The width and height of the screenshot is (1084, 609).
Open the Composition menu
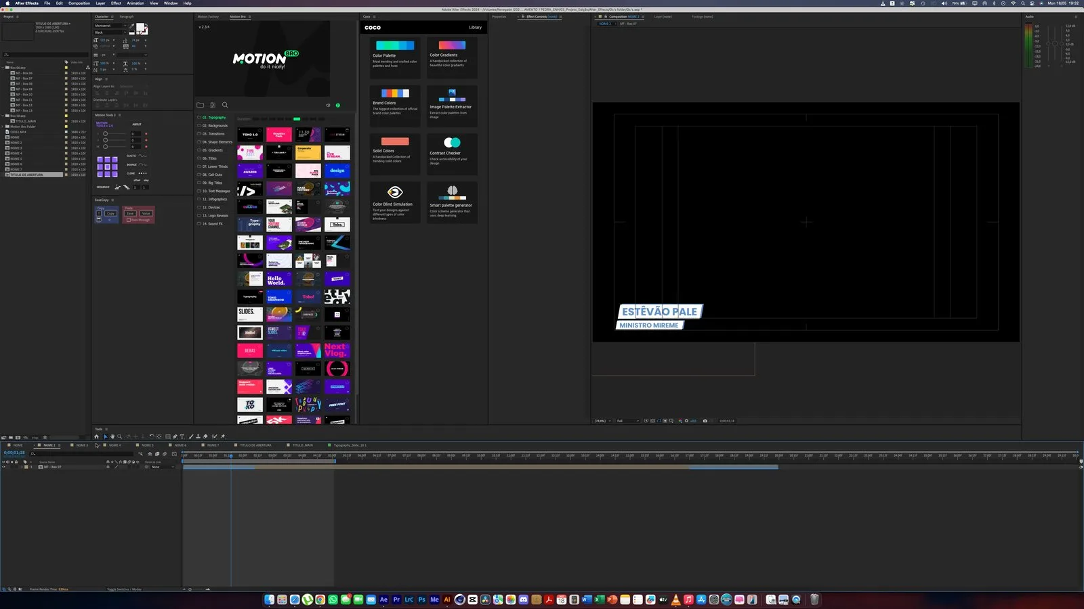79,3
